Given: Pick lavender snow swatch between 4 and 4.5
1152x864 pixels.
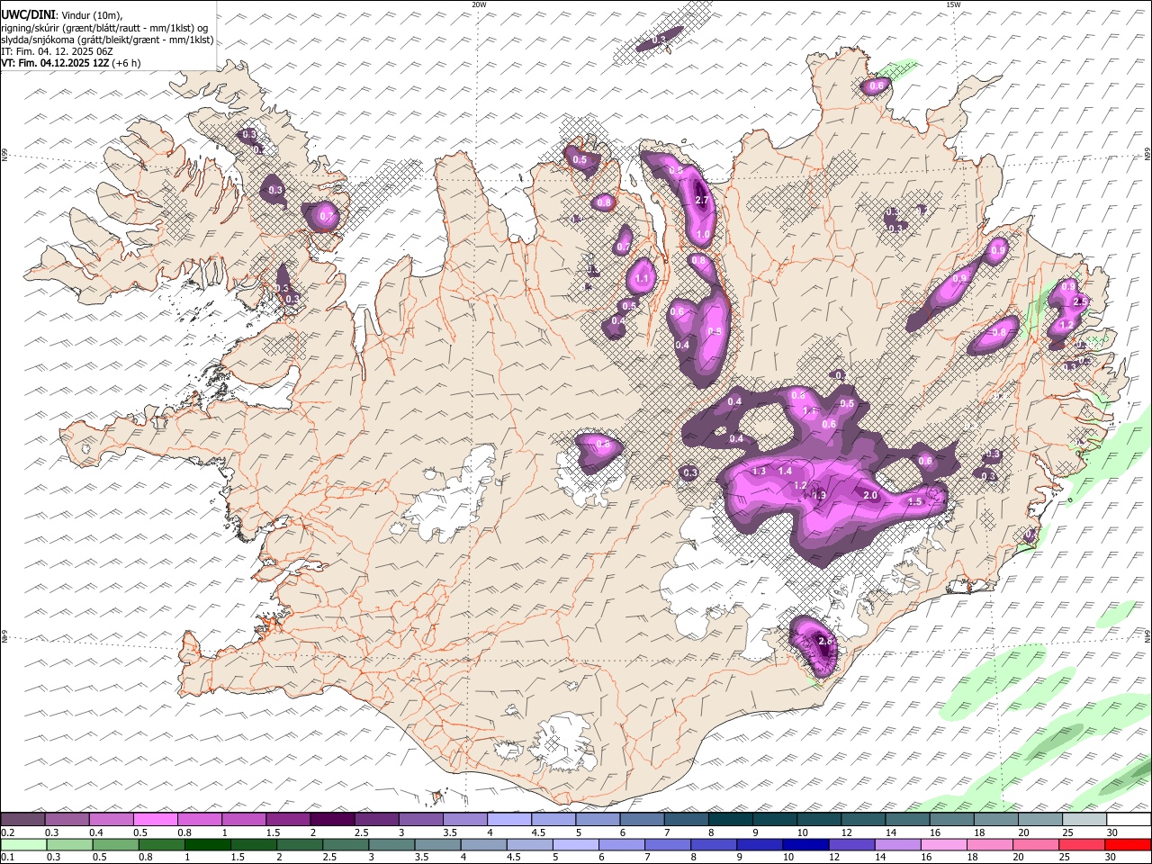Looking at the screenshot, I should point(509,819).
